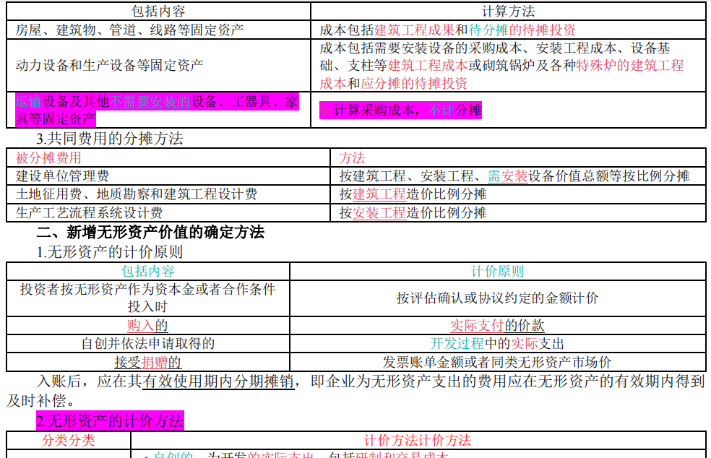The height and width of the screenshot is (458, 711).
Task: Click the highlighted 不计分摊 text
Action: coord(456,111)
